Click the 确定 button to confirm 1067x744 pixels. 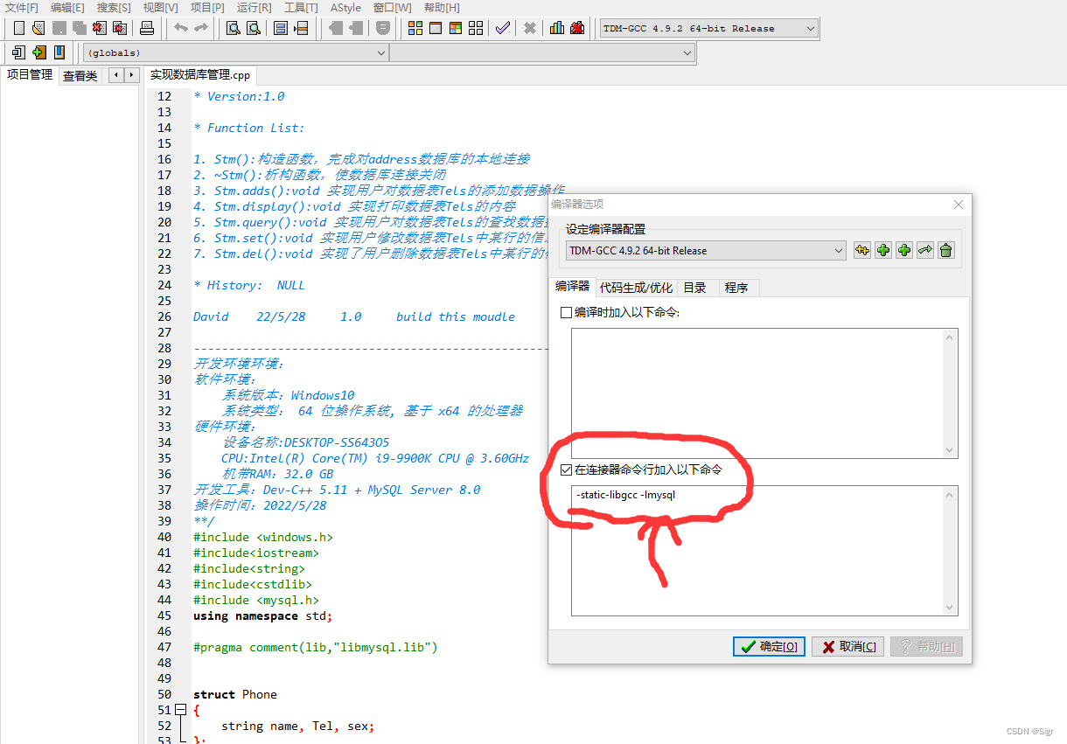(768, 646)
